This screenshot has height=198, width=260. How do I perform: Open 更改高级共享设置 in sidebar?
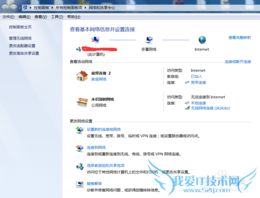(x=24, y=53)
